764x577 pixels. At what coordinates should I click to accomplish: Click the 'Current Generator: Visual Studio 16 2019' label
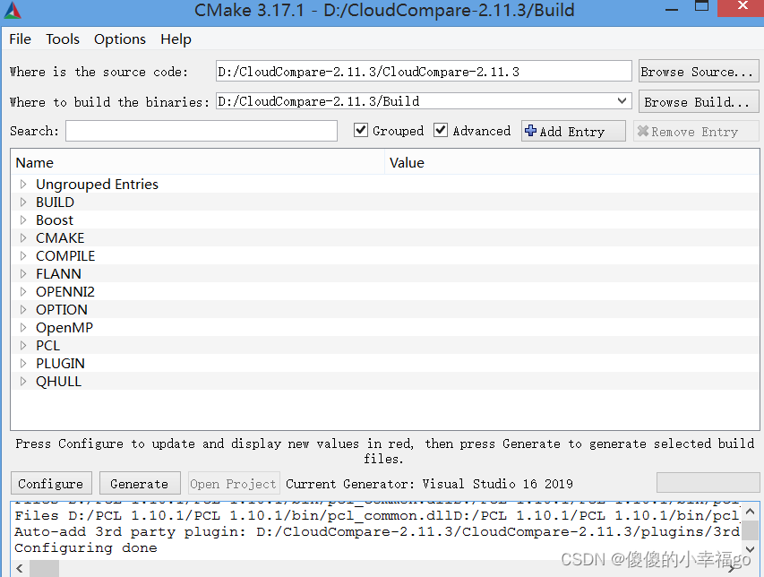(429, 484)
